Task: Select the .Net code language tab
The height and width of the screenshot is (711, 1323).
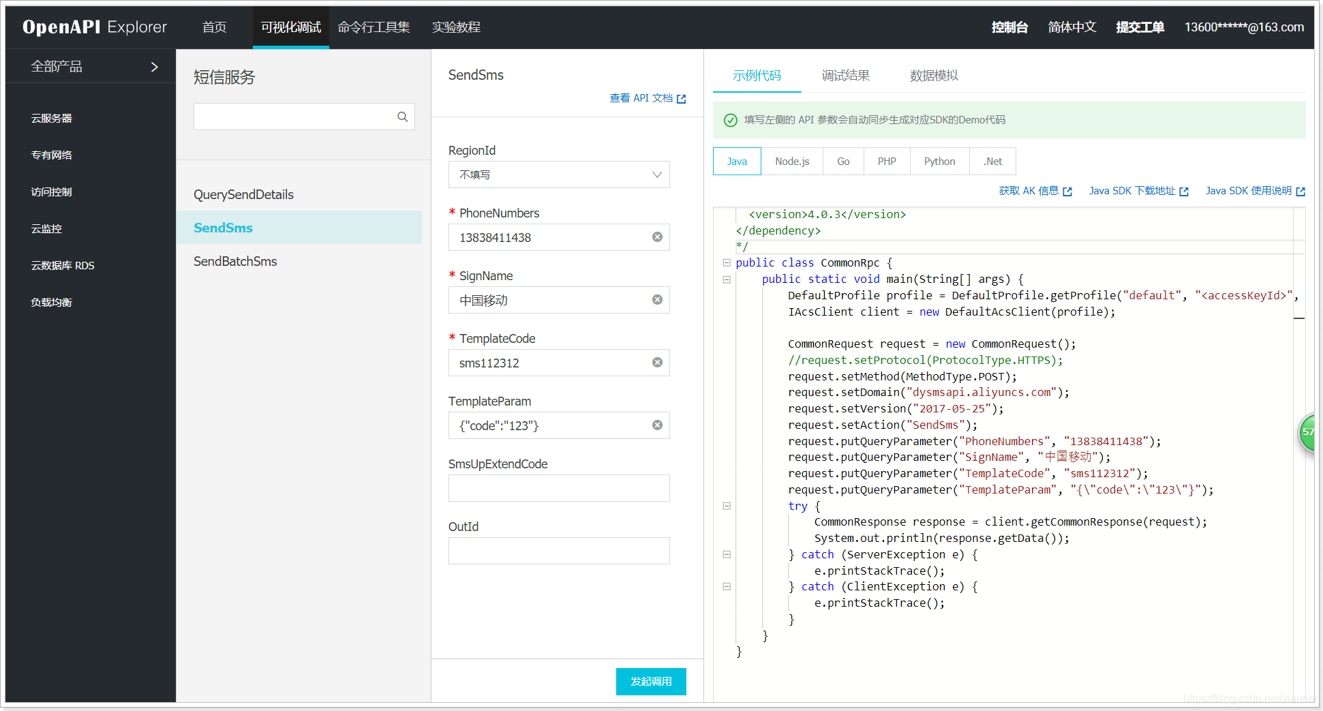Action: [992, 162]
